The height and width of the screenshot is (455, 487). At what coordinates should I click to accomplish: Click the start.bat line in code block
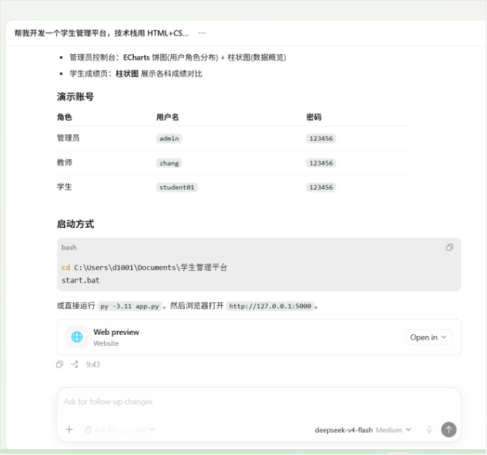click(x=81, y=281)
